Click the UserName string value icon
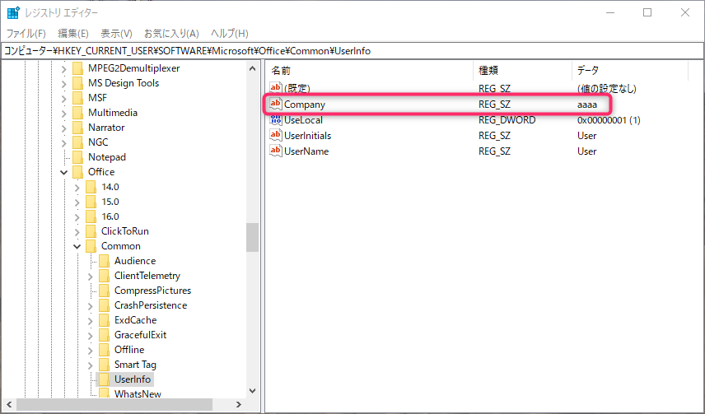Viewport: 705px width, 414px height. tap(276, 151)
